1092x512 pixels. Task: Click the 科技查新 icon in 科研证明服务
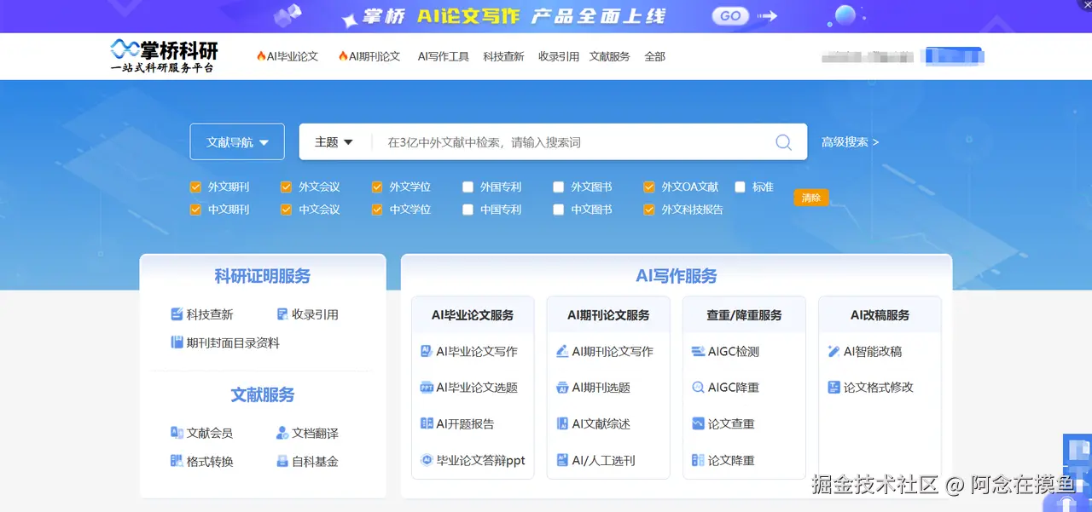pos(177,314)
